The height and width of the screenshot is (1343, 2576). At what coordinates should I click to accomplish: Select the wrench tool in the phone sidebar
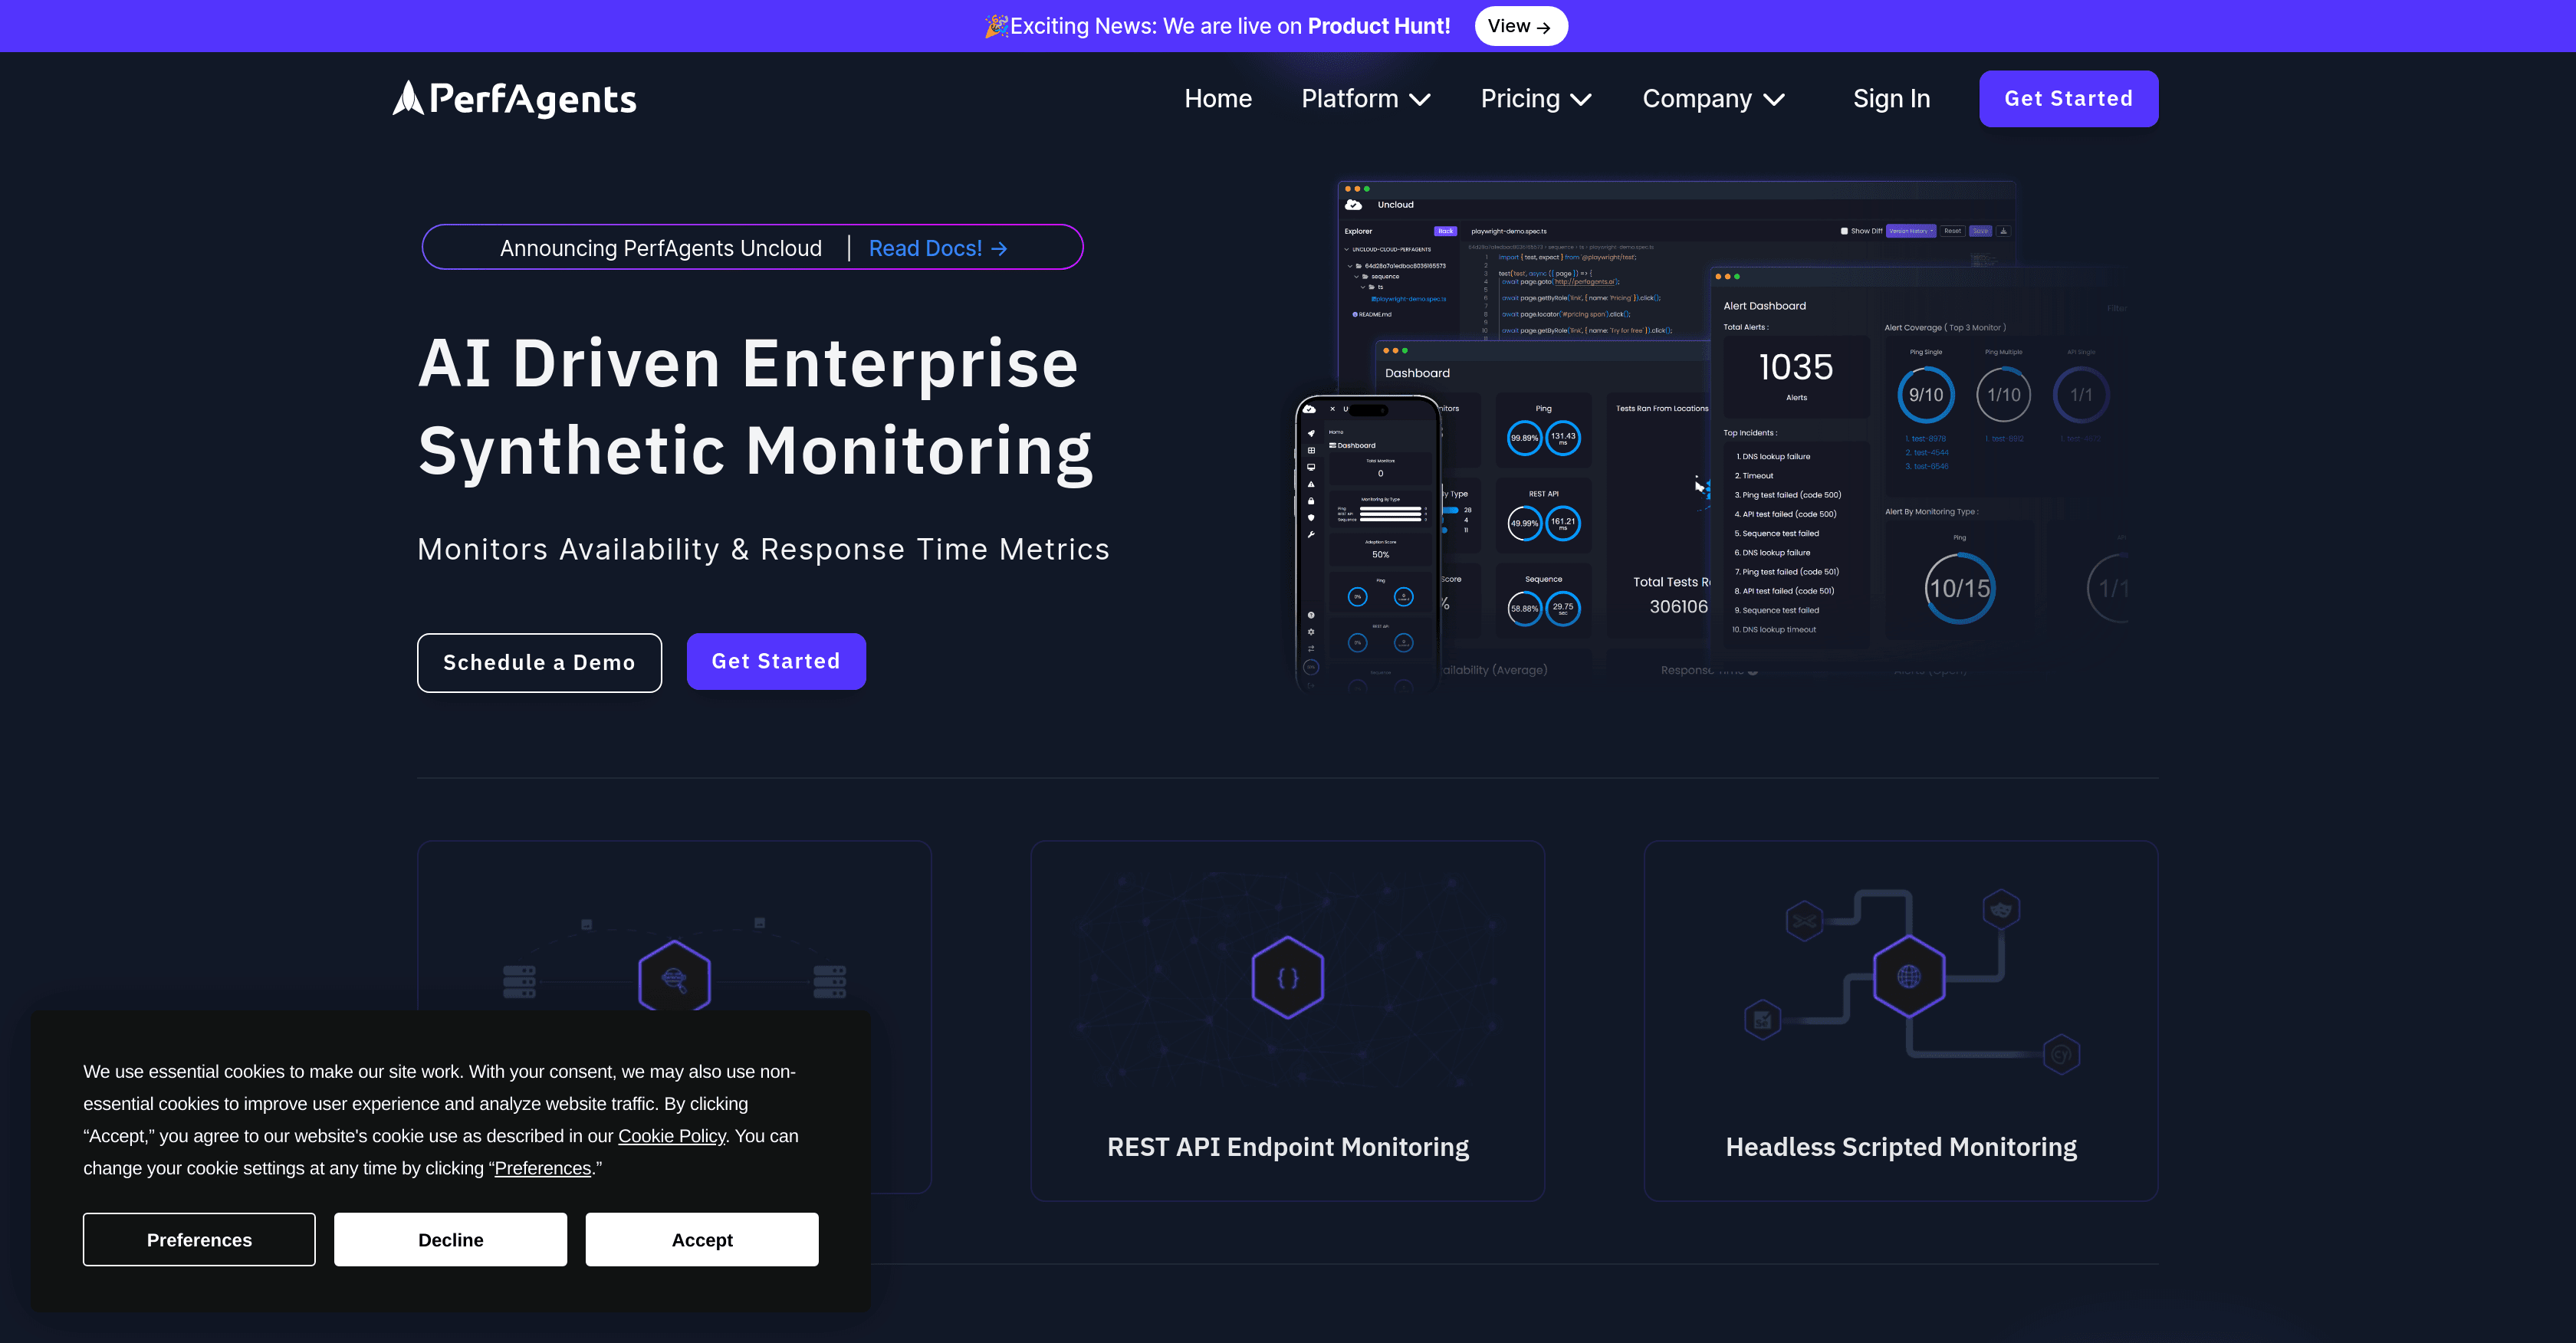[x=1311, y=535]
